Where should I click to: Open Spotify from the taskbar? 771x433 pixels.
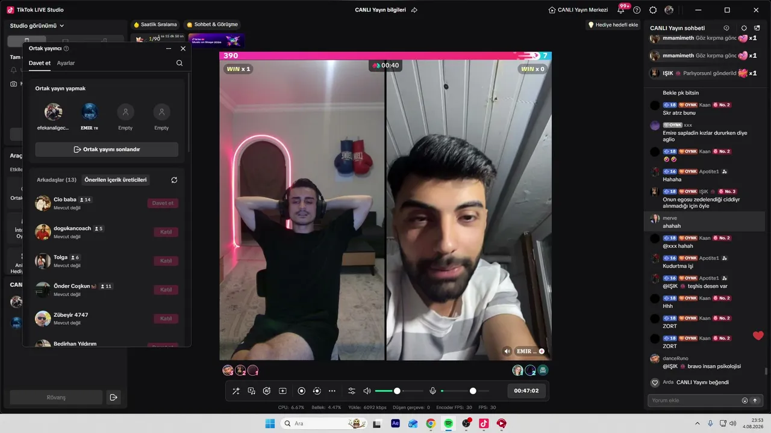pyautogui.click(x=449, y=423)
